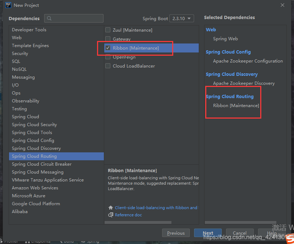Select the Template Engines category
294x244 pixels.
click(56, 46)
